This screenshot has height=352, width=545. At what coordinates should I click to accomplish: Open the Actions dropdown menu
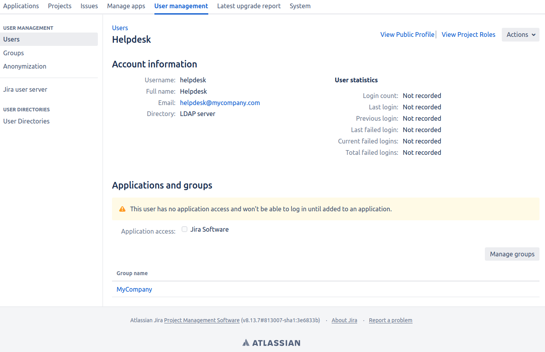(x=520, y=34)
